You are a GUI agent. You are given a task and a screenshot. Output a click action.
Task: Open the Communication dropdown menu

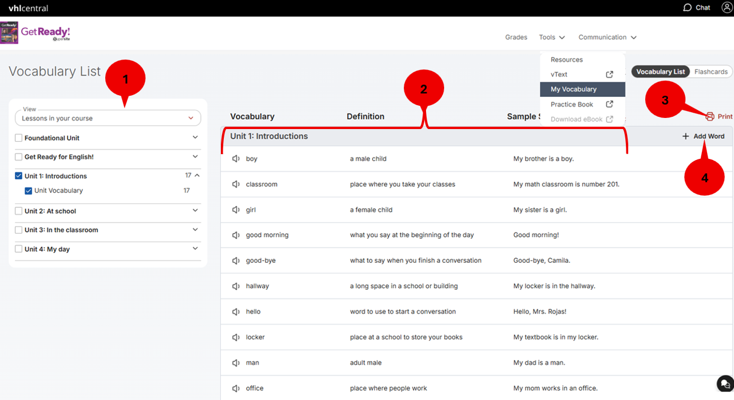pos(608,37)
